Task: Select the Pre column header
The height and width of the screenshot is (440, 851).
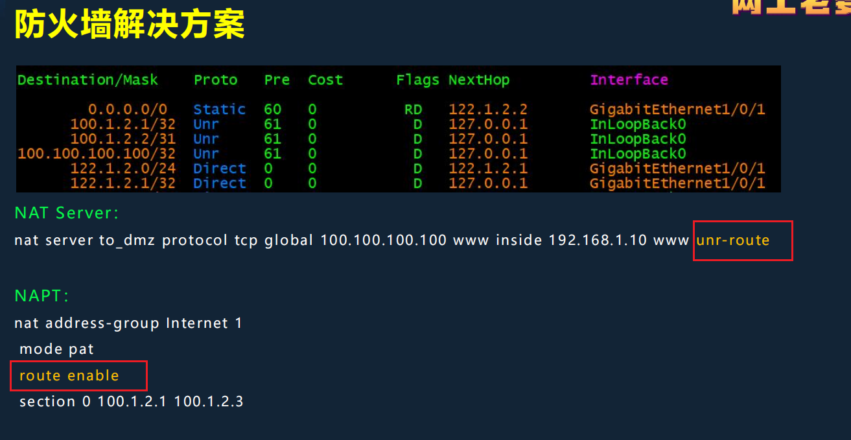Action: 277,79
